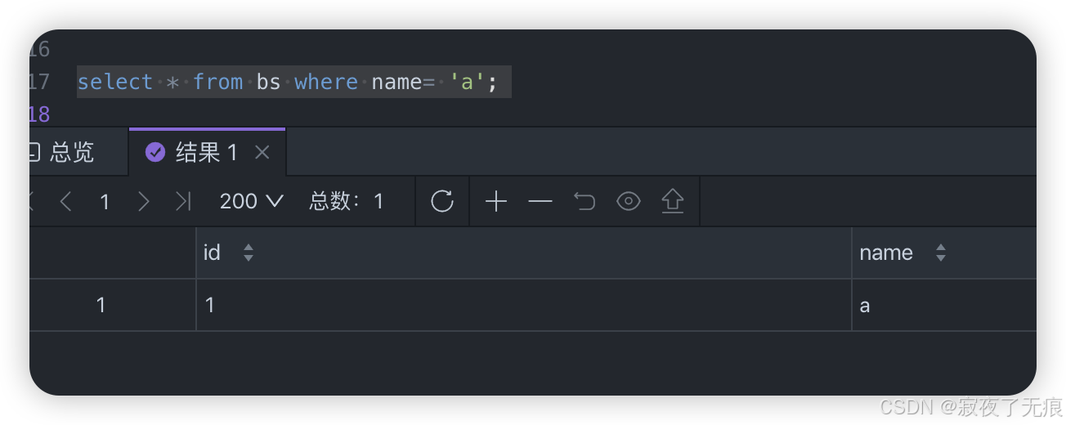Close the 结果 1 tab
1066x425 pixels.
pyautogui.click(x=262, y=152)
